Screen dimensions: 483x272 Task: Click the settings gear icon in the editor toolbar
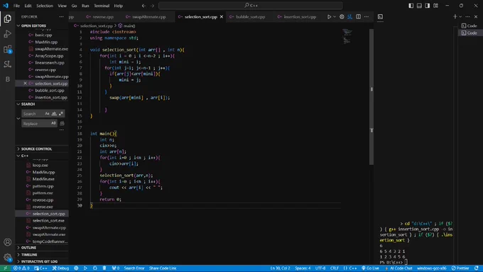click(x=342, y=16)
